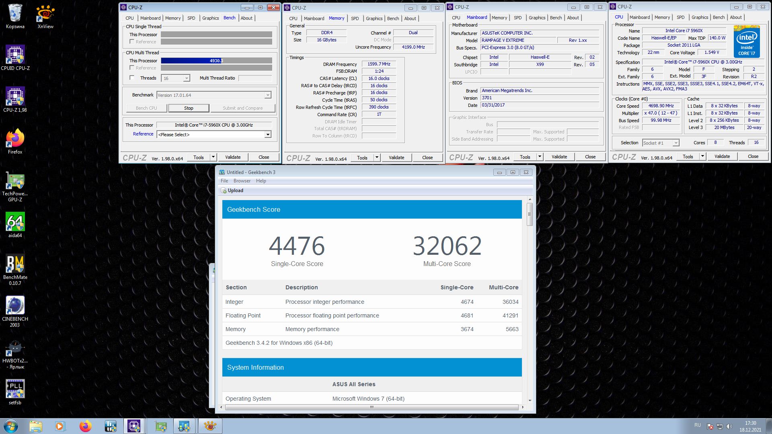Open Action Center flag tray icon
The width and height of the screenshot is (772, 434).
coord(710,426)
